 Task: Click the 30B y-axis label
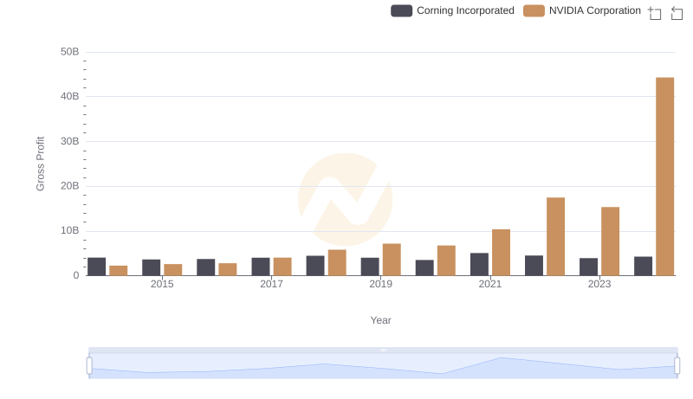(x=70, y=142)
